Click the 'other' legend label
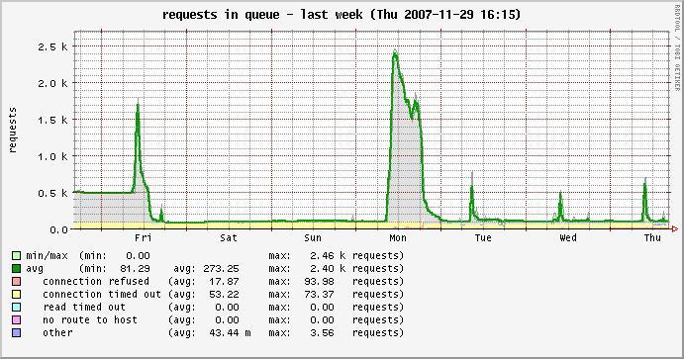The image size is (684, 359). tap(57, 333)
